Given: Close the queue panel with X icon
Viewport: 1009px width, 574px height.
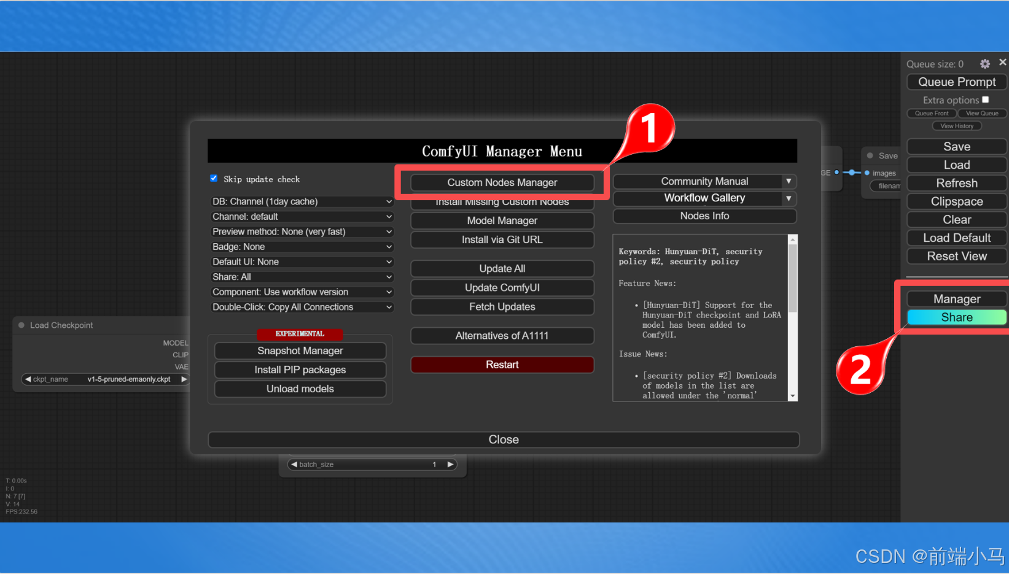Looking at the screenshot, I should [1002, 63].
